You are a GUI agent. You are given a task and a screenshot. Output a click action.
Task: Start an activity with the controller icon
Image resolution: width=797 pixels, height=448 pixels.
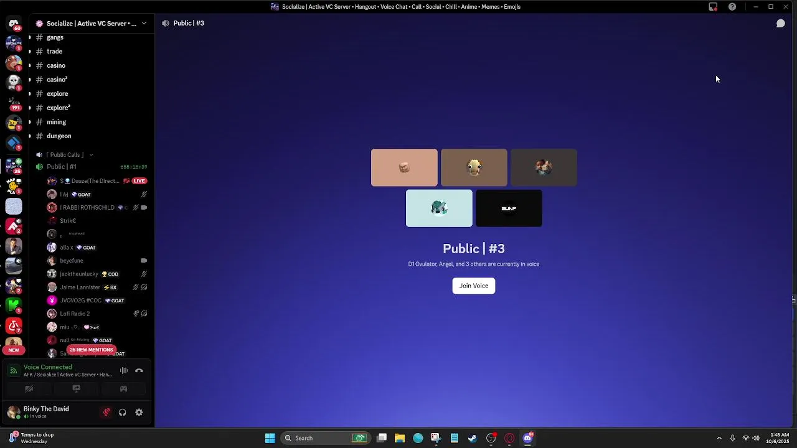[x=123, y=389]
